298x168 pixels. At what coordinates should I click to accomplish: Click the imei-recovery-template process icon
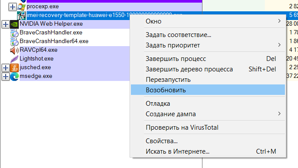[21, 16]
